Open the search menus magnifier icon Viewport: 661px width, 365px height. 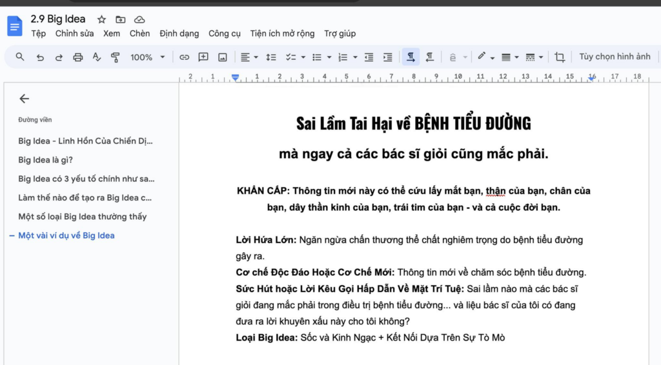20,57
